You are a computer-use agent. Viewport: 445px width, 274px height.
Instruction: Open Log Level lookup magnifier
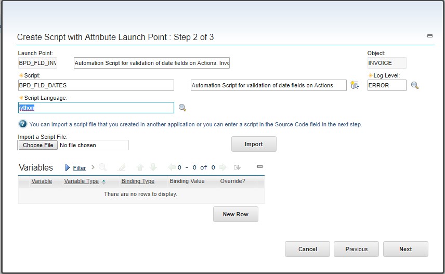pos(415,85)
